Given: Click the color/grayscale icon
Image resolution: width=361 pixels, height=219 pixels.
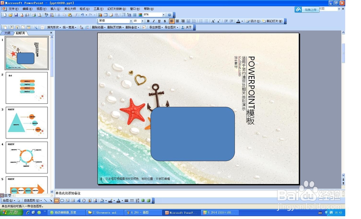Looking at the screenshot, I should pyautogui.click(x=140, y=15).
